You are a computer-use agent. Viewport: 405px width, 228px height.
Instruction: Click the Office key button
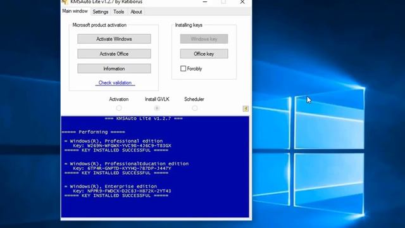coord(204,54)
